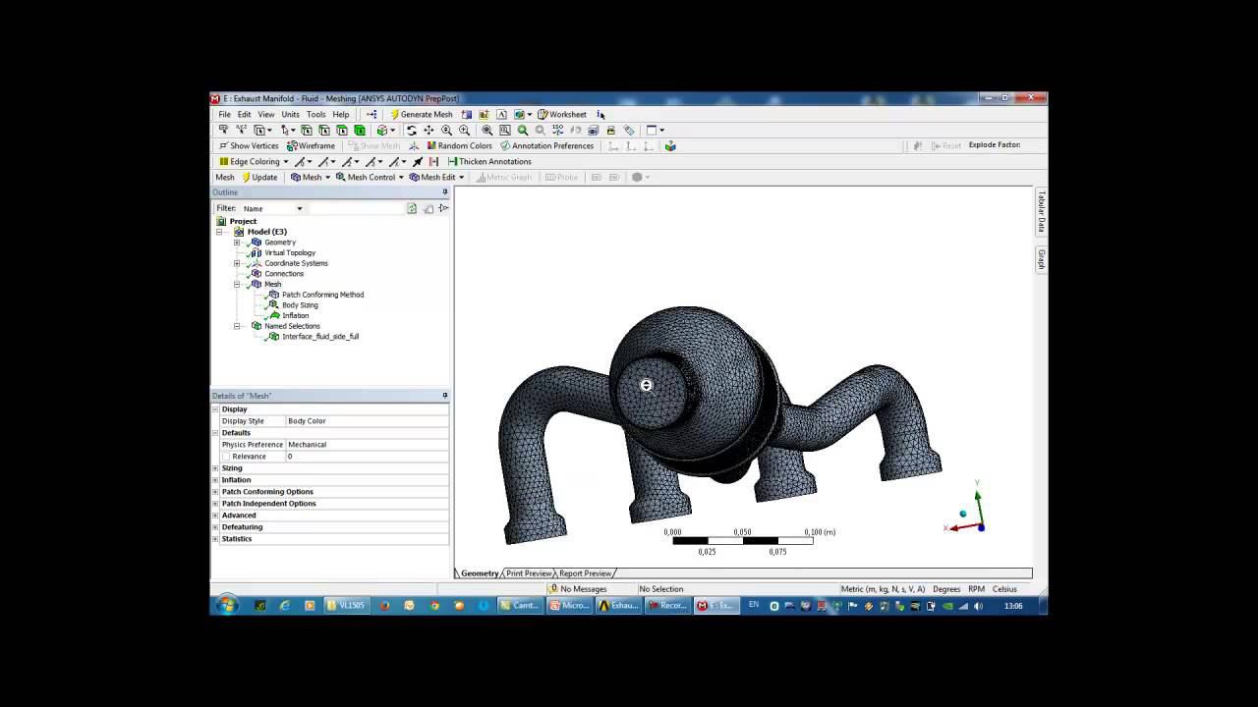Click the Refresh search icon in Outline
This screenshot has width=1258, height=707.
(x=412, y=208)
